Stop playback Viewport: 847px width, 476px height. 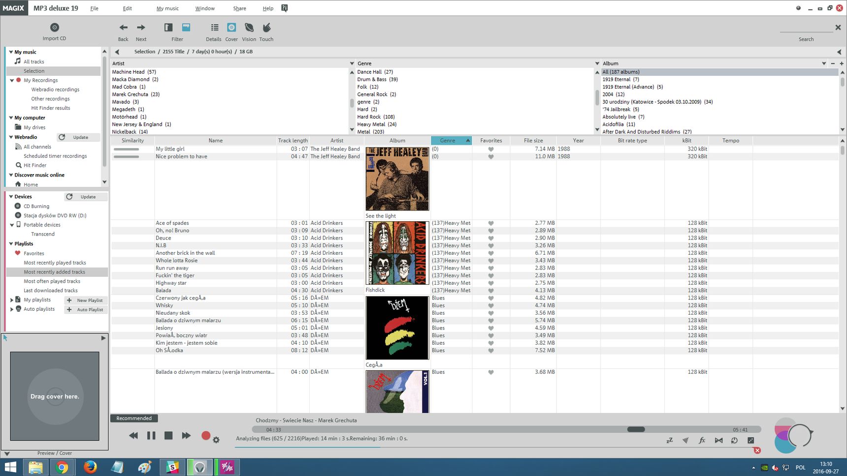tap(168, 436)
